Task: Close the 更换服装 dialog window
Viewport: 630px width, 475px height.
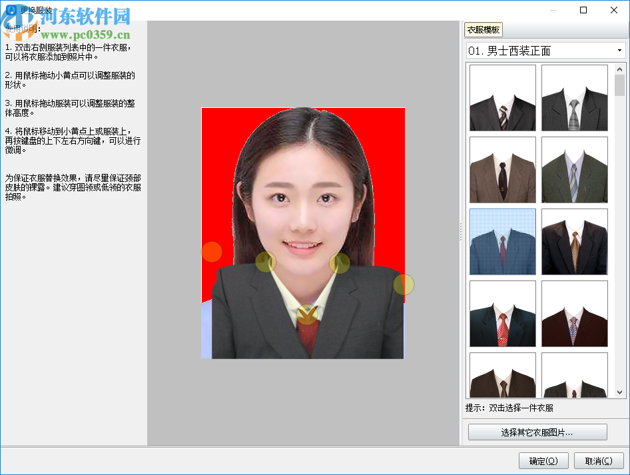Action: pyautogui.click(x=614, y=10)
